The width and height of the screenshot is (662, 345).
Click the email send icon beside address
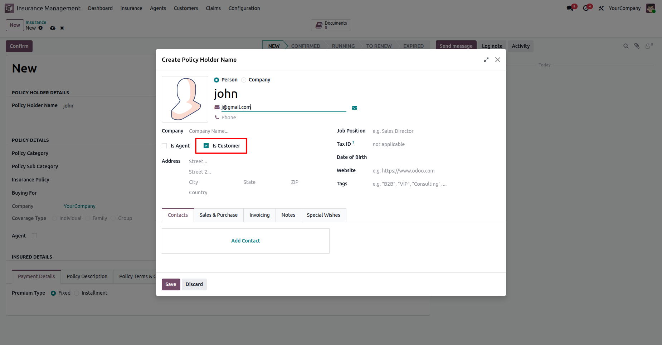(x=354, y=107)
